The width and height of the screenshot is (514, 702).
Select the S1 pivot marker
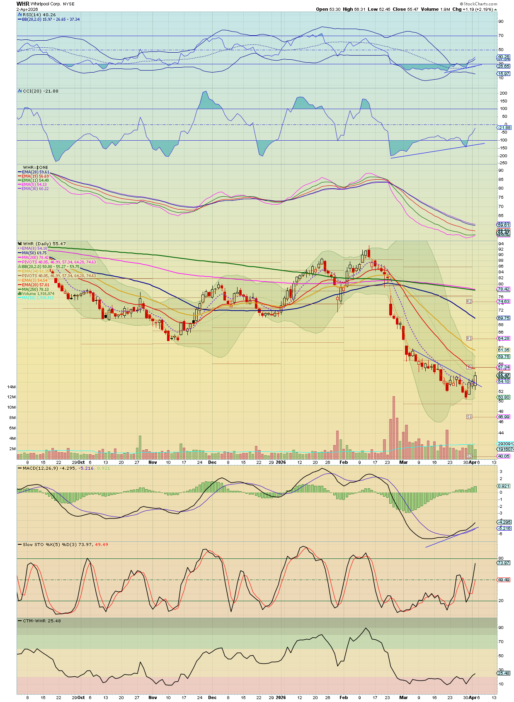click(469, 417)
